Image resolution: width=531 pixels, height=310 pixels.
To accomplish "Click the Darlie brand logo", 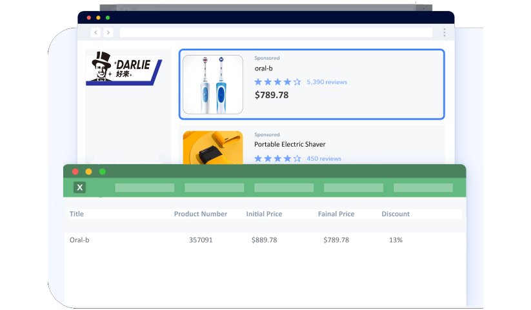I will pos(124,68).
